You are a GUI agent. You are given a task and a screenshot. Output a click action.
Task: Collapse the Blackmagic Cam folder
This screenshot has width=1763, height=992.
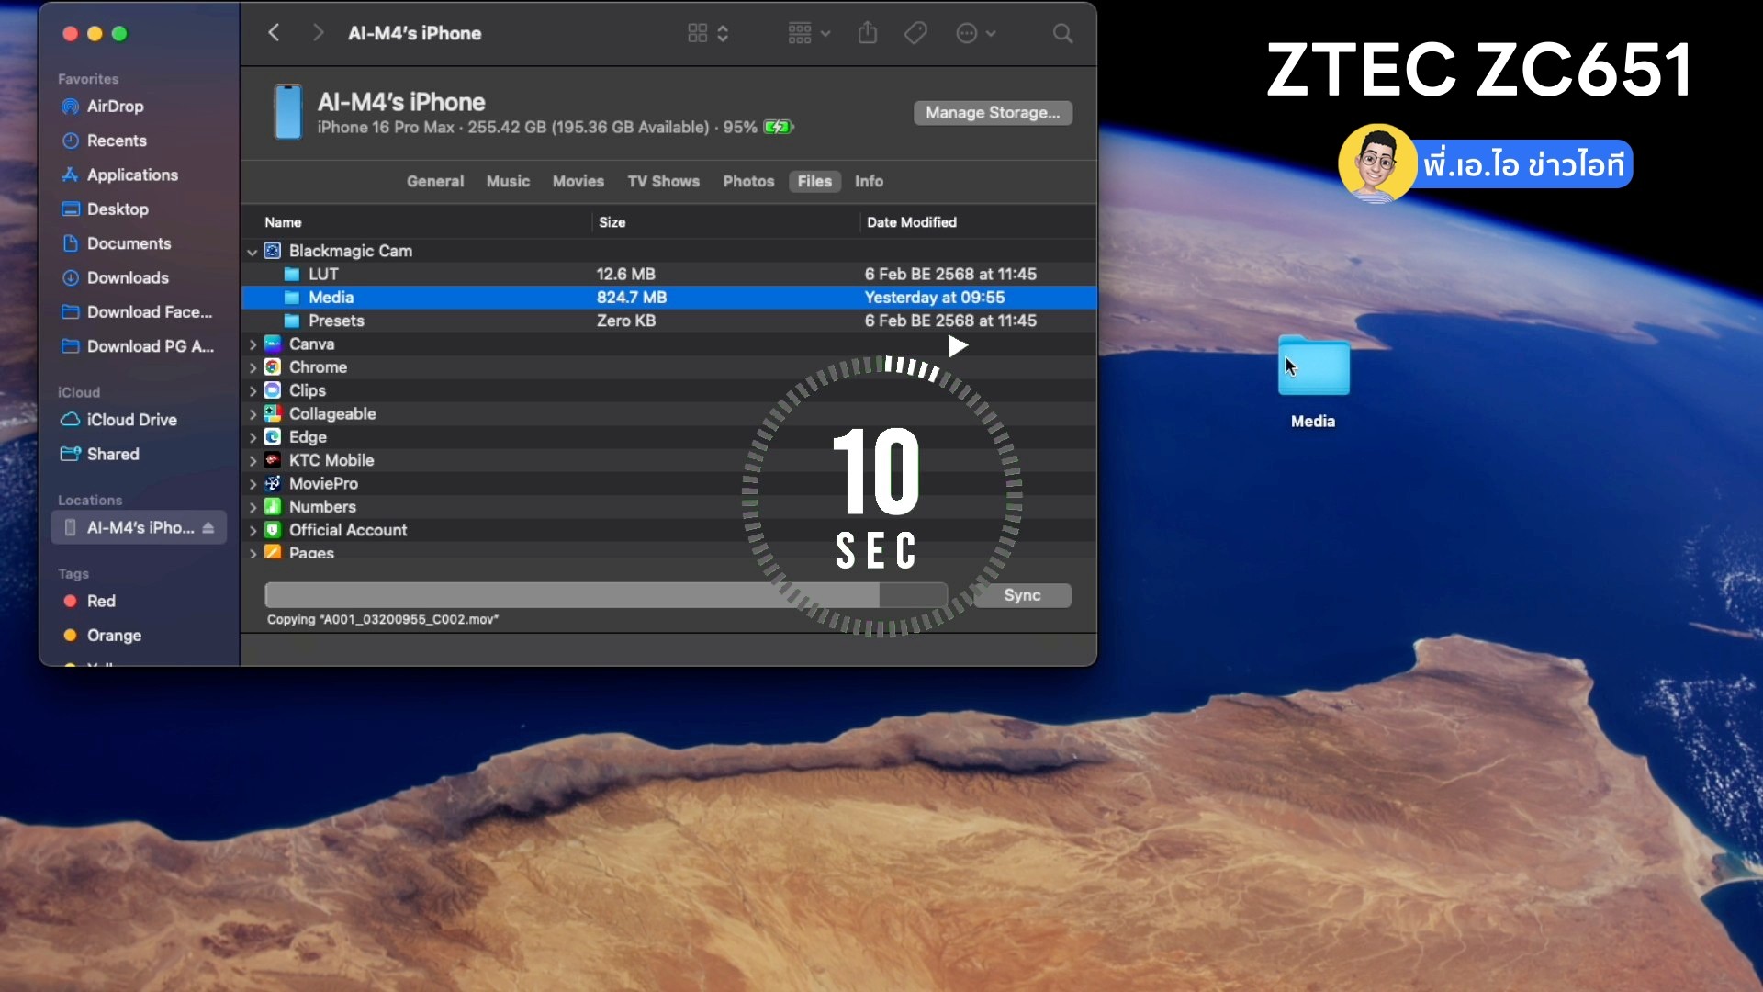(252, 251)
